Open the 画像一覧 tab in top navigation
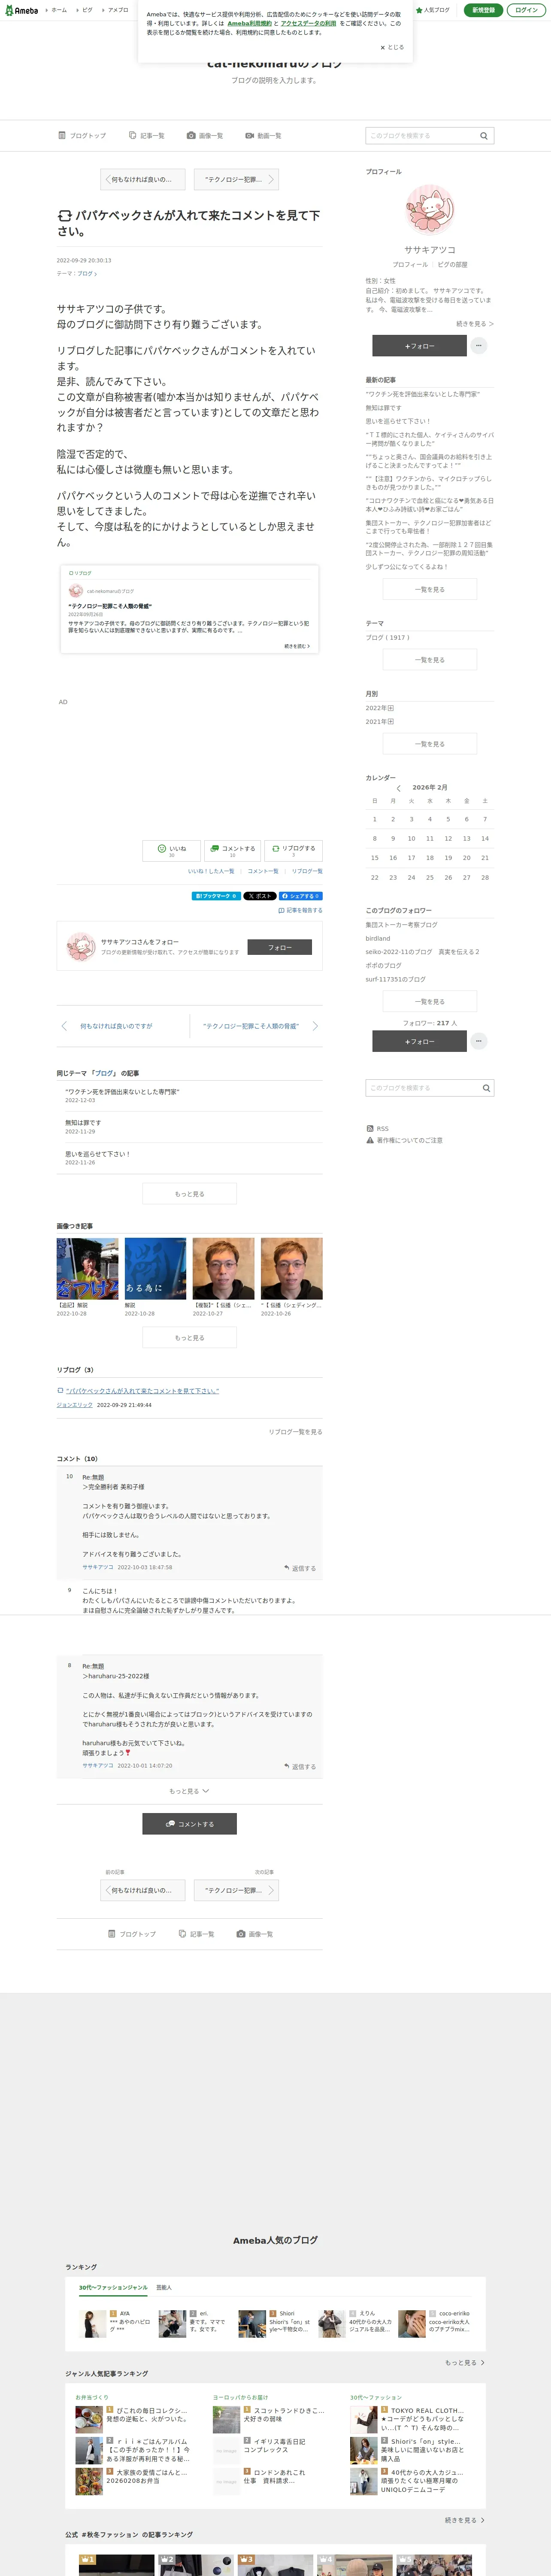551x2576 pixels. (x=205, y=136)
